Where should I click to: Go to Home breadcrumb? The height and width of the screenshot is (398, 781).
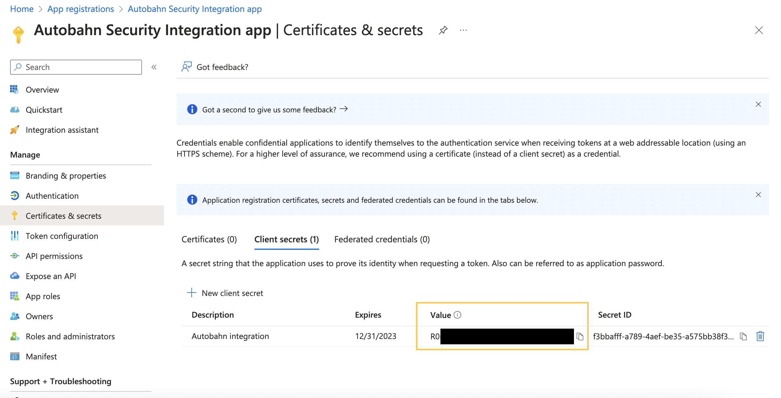(22, 9)
